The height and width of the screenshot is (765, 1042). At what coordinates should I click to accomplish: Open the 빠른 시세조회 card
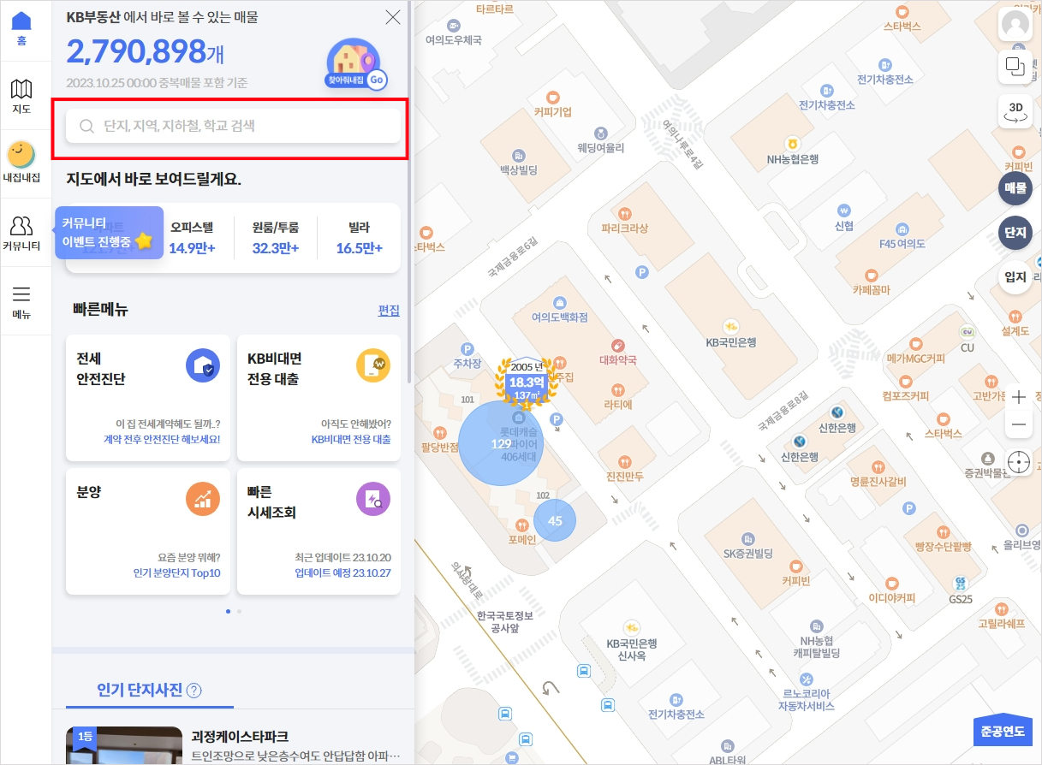319,531
